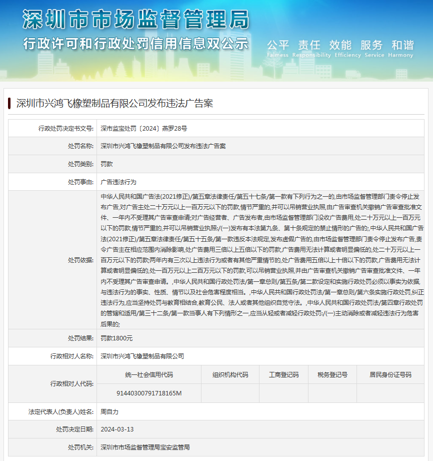Click the company name in the 行政相对人名称 row
This screenshot has height=461, width=433.
click(142, 356)
